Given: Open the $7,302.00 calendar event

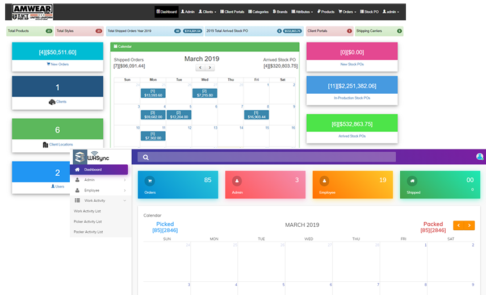Looking at the screenshot, I should [x=153, y=136].
